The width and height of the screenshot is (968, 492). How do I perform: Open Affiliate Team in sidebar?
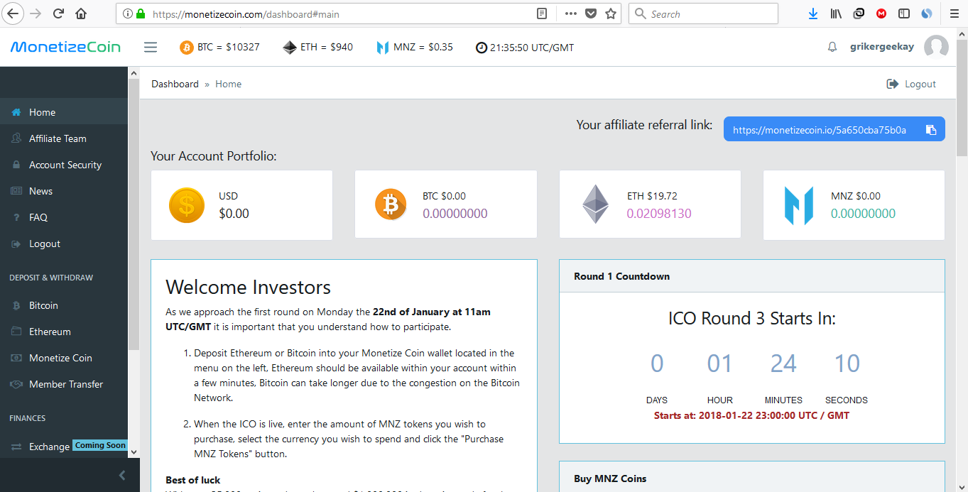tap(58, 138)
